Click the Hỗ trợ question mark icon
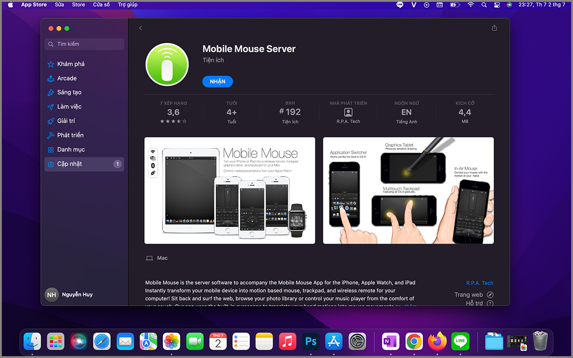This screenshot has width=573, height=358. click(490, 303)
